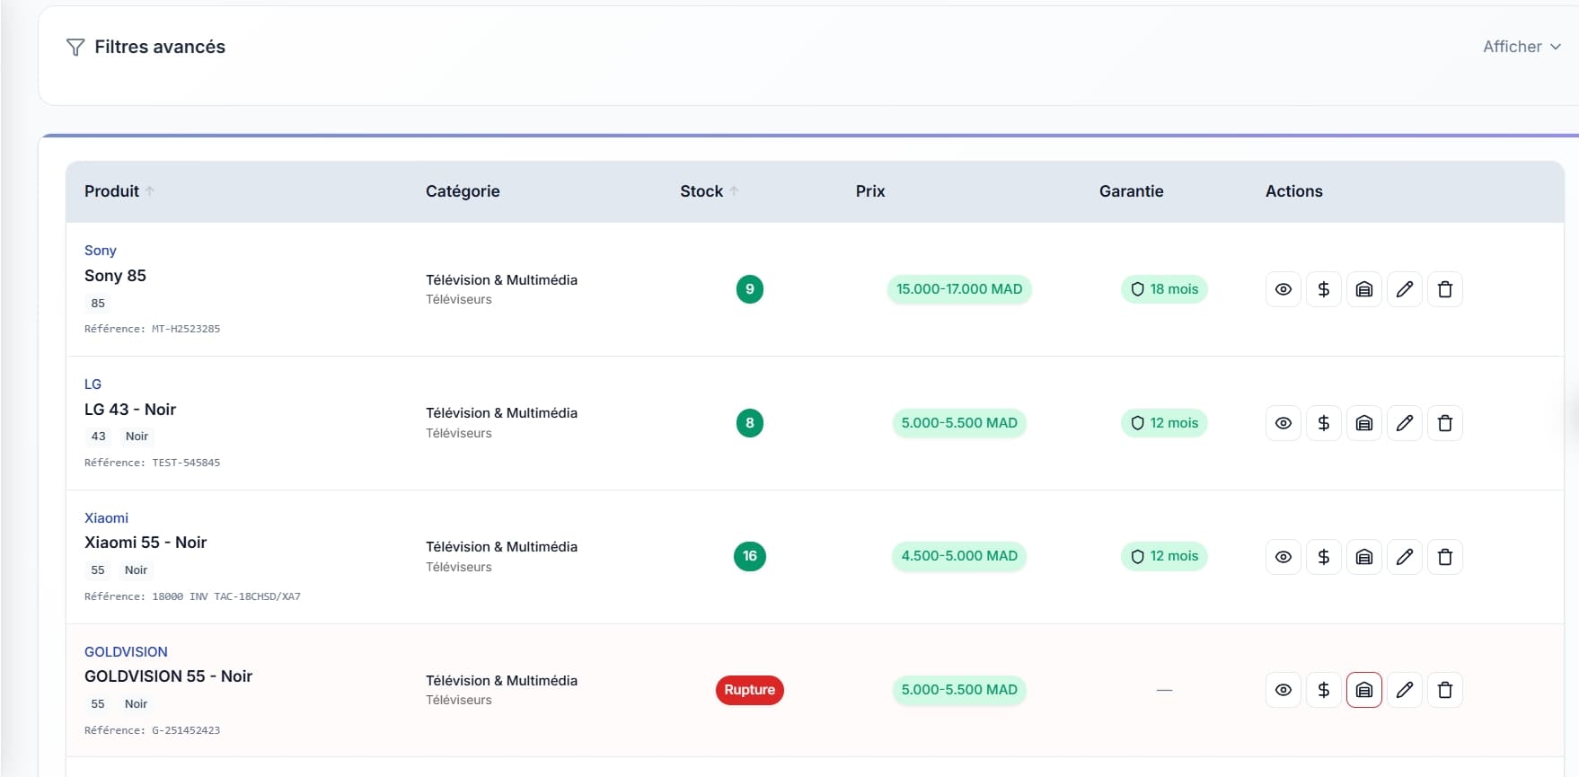
Task: View details of LG 43 - Noir
Action: 1283,423
